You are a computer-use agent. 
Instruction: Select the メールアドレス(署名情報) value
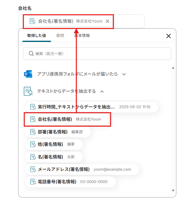(x=82, y=169)
